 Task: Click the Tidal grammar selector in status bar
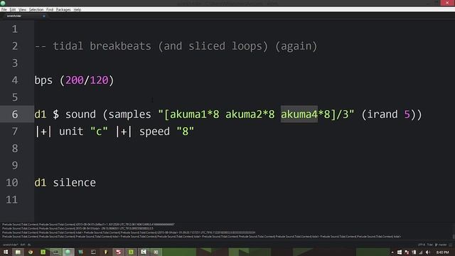tap(429, 245)
